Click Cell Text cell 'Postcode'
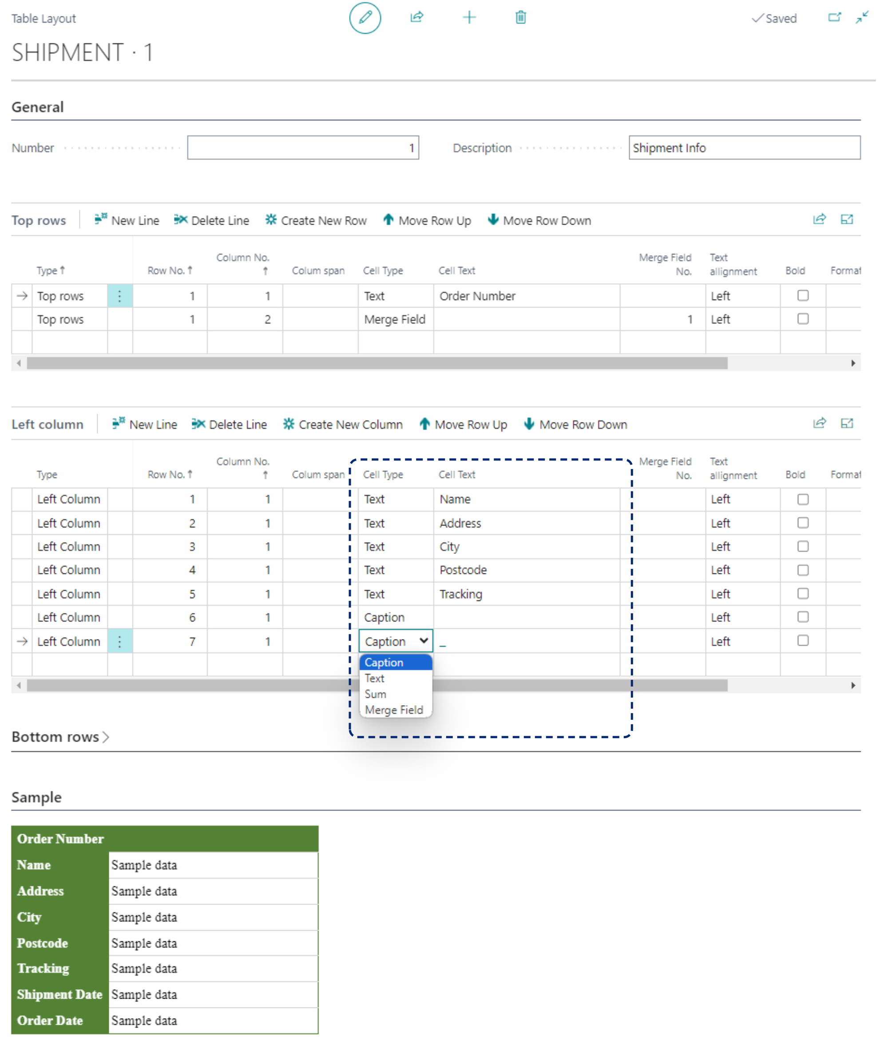The width and height of the screenshot is (888, 1043). pyautogui.click(x=527, y=570)
